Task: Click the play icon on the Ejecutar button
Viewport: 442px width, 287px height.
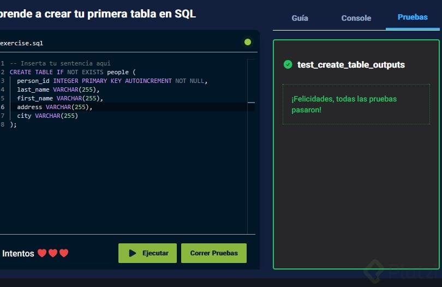Action: (133, 253)
